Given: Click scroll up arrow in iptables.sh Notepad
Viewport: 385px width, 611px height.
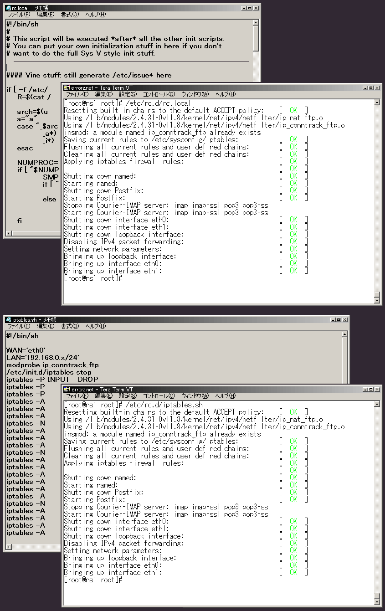Looking at the screenshot, I should 345,335.
